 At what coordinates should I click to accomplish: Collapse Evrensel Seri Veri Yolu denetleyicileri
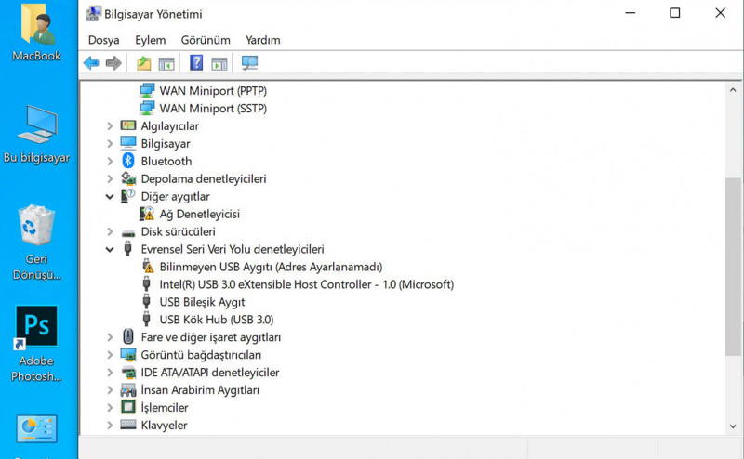click(x=110, y=249)
